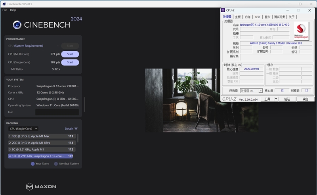Expand the 工具 button dropdown arrow
Image resolution: width=317 pixels, height=195 pixels.
click(x=276, y=99)
